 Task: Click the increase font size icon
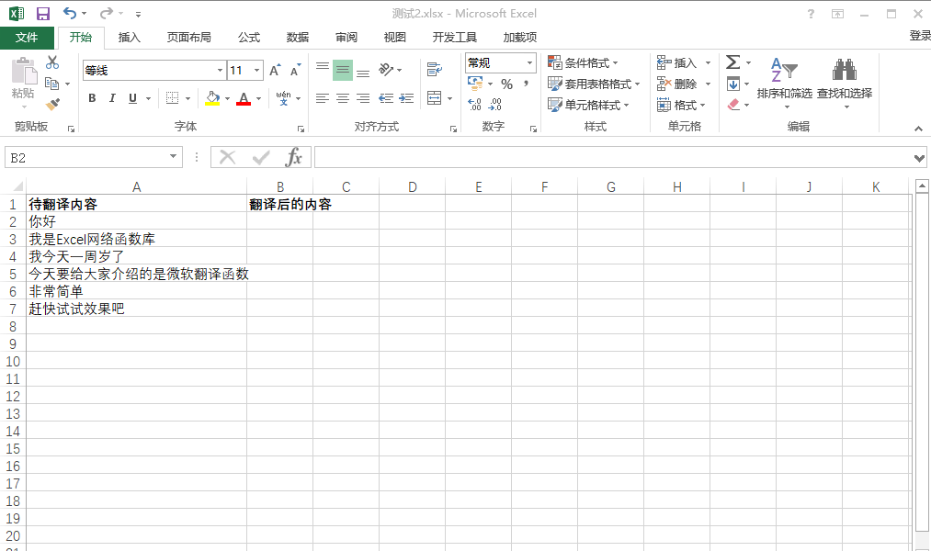275,71
